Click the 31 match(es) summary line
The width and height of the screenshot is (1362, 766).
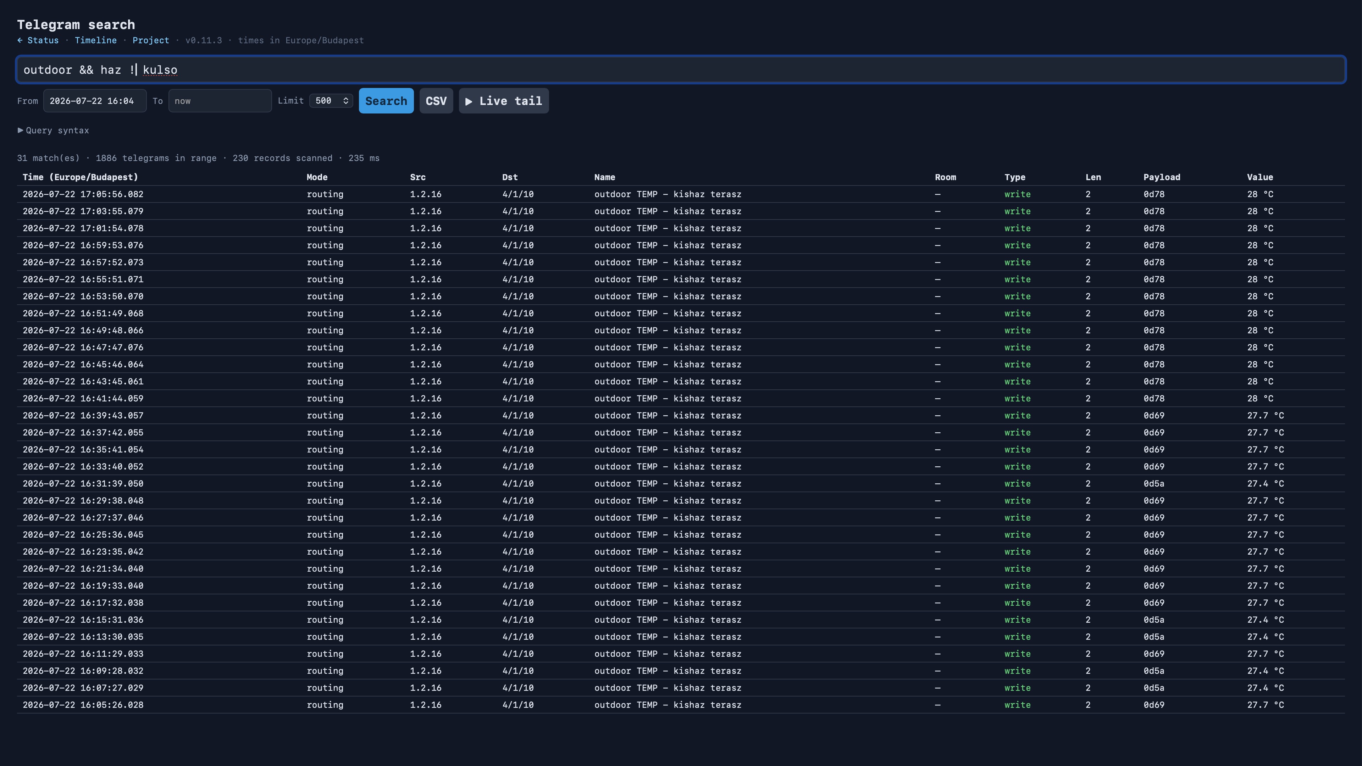tap(198, 158)
